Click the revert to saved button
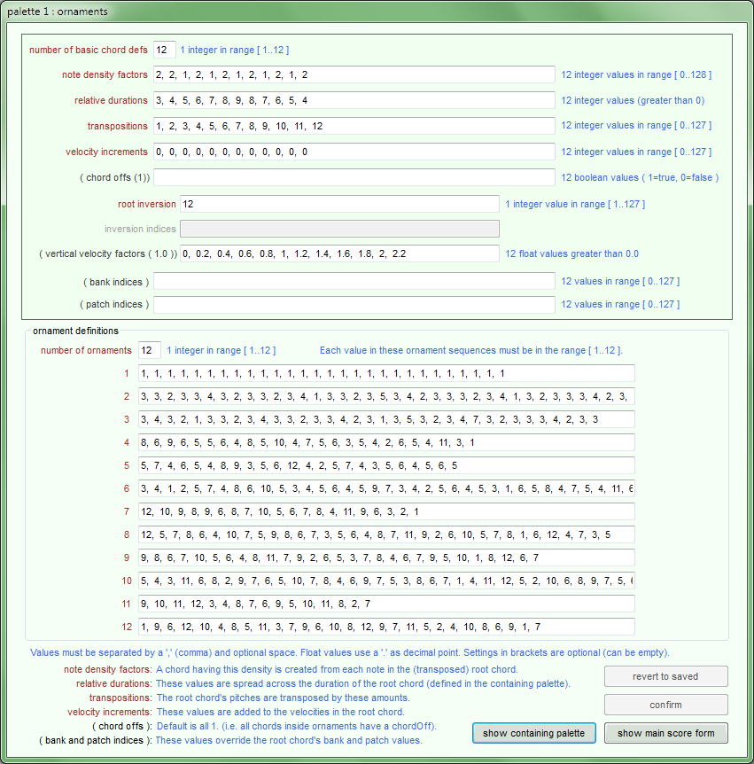 tap(665, 676)
